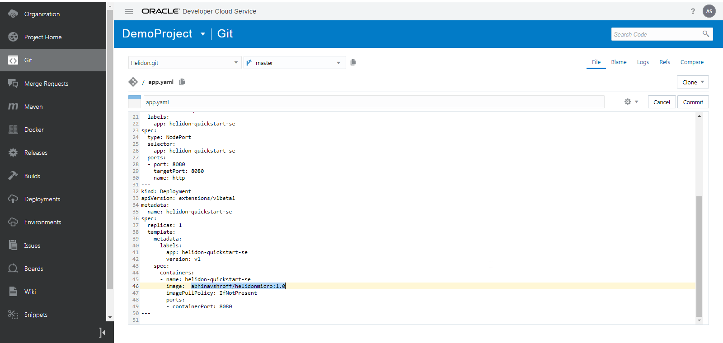This screenshot has height=343, width=723.
Task: Switch to the Compare tab
Action: tap(692, 62)
